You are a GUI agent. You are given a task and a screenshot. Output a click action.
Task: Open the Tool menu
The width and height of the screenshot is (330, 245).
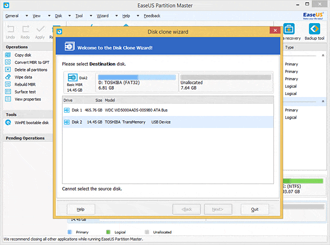[79, 16]
